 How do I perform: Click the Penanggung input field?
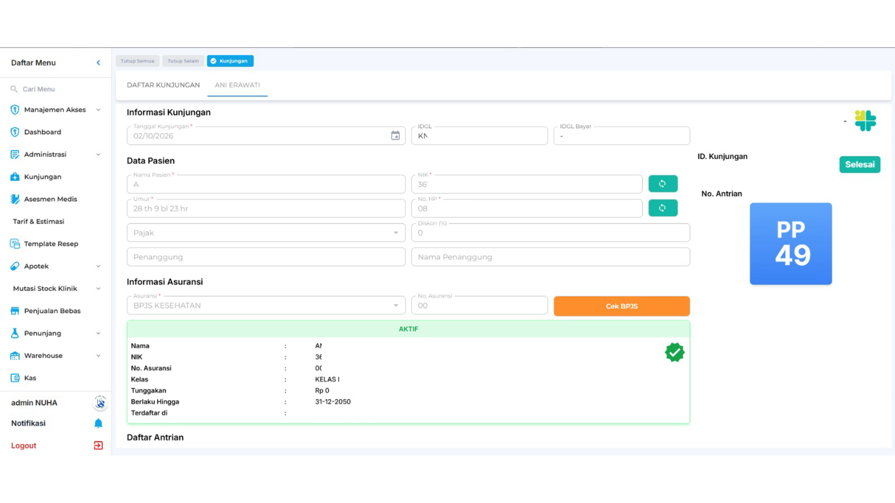(x=266, y=257)
